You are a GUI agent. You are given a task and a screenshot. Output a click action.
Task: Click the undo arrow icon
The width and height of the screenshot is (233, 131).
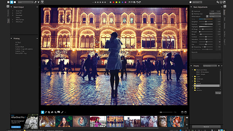tap(137, 2)
